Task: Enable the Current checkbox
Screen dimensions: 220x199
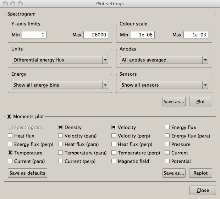Action: 167,153
